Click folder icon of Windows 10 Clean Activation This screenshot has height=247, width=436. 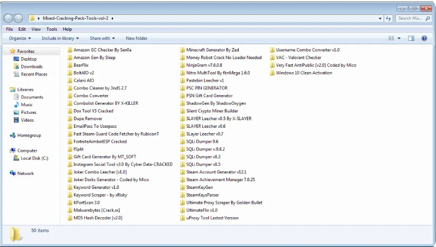click(x=272, y=73)
